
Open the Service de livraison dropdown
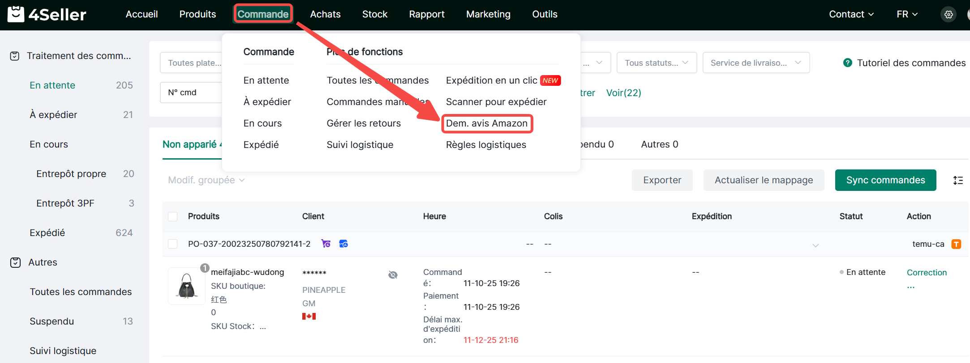[x=755, y=63]
